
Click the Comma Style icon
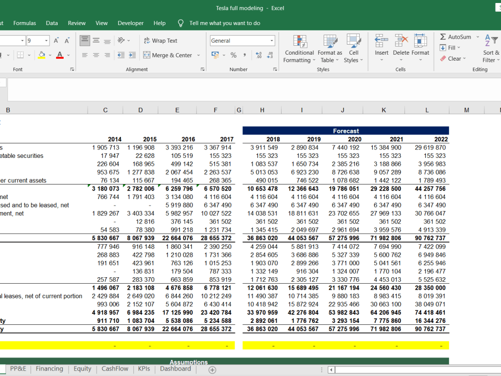(246, 55)
